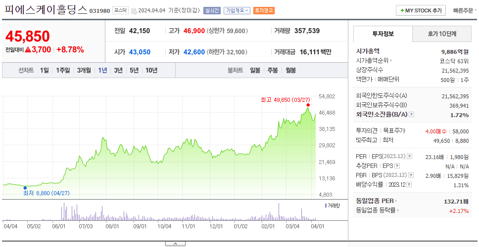Click the 동일업종 PER value 132.71배
This screenshot has height=247, width=479.
pos(456,202)
